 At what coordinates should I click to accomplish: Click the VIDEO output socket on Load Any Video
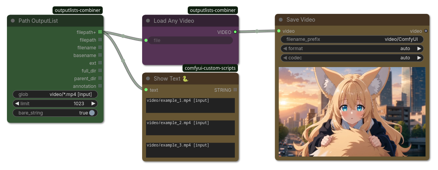[x=235, y=32]
